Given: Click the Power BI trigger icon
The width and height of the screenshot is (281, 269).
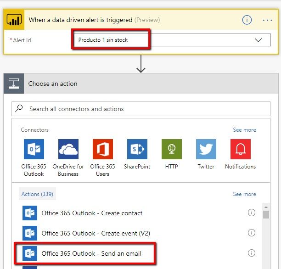Looking at the screenshot, I should [14, 20].
